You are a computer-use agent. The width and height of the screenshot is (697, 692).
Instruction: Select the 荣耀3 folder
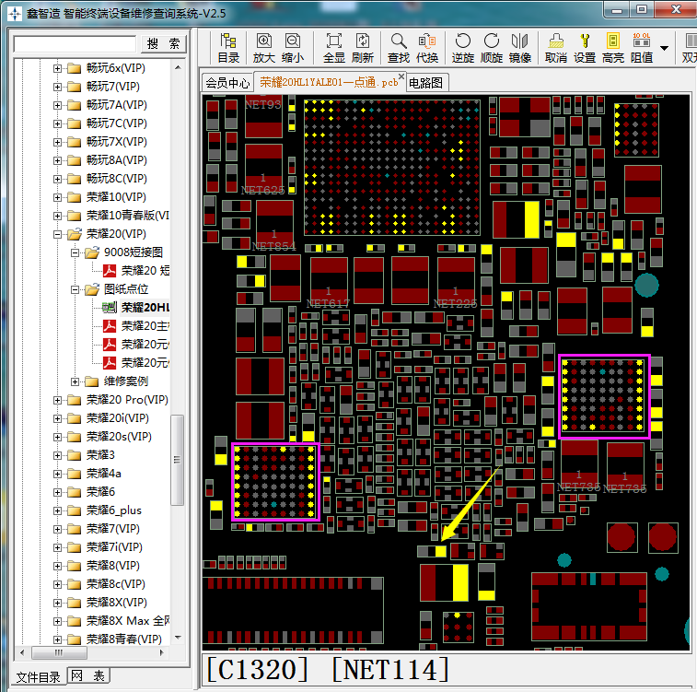pos(100,455)
